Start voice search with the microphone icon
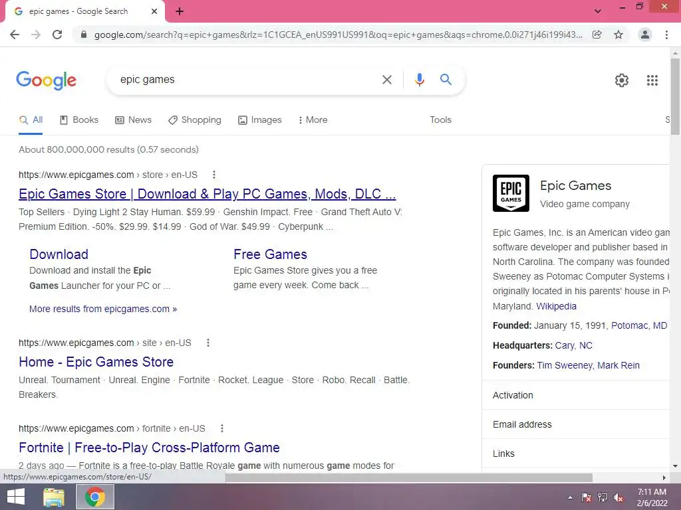Viewport: 681px width, 510px height. tap(419, 80)
